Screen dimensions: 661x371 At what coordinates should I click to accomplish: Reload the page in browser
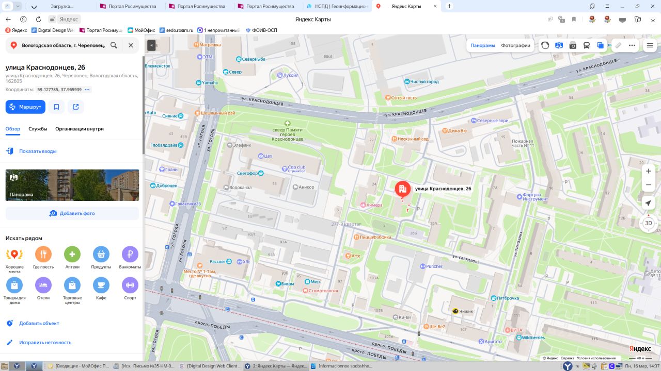click(38, 19)
